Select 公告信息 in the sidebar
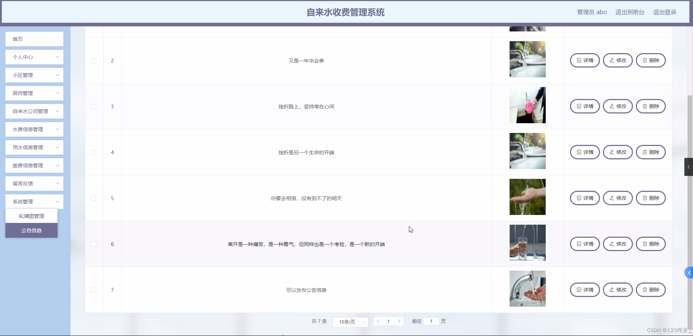 pos(31,231)
